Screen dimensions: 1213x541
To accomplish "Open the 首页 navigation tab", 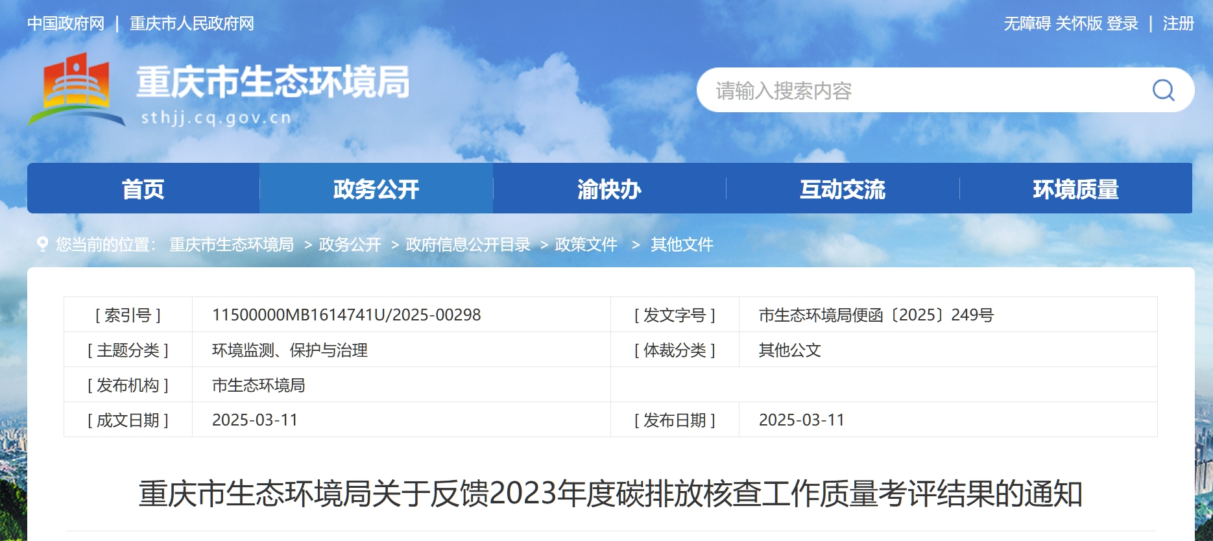I will pyautogui.click(x=143, y=189).
